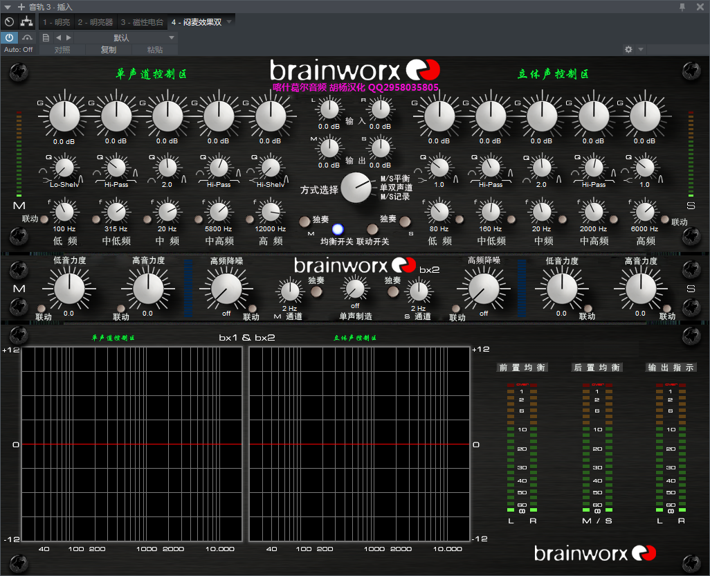
Task: Toggle the 独奏 button beside the S 通道 knob
Action: (x=393, y=291)
